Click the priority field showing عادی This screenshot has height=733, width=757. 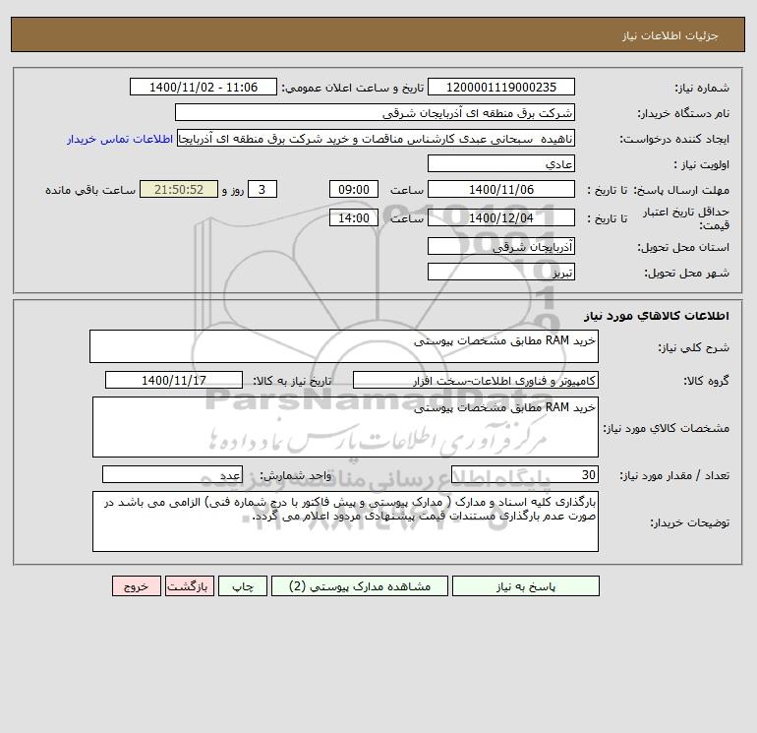tap(501, 163)
